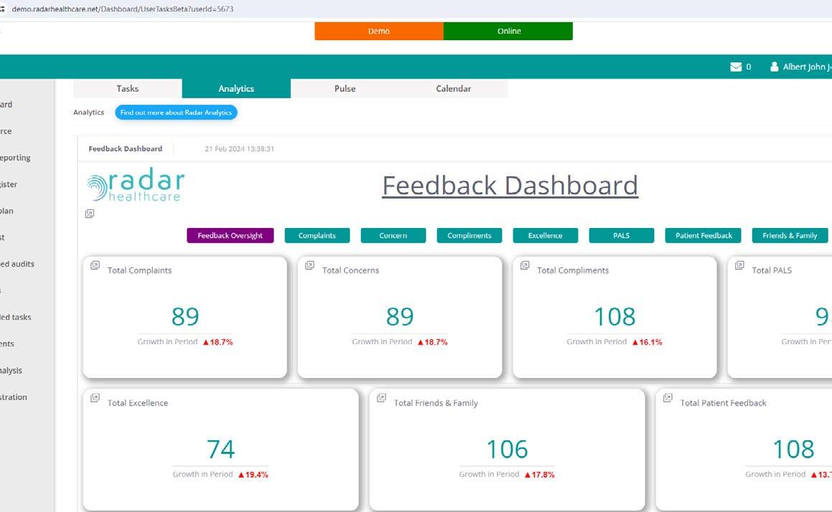Click the Feedback Dashboard title link
The width and height of the screenshot is (832, 512).
[510, 186]
